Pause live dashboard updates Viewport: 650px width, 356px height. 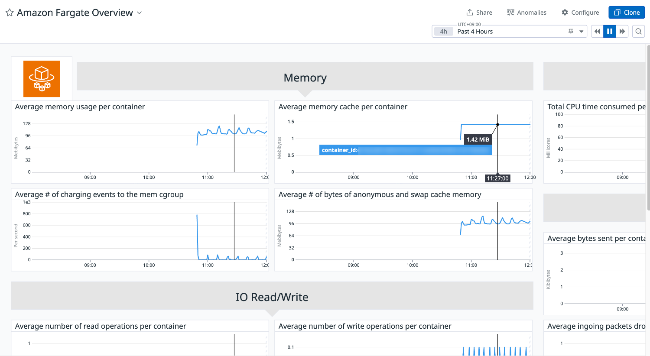click(609, 31)
